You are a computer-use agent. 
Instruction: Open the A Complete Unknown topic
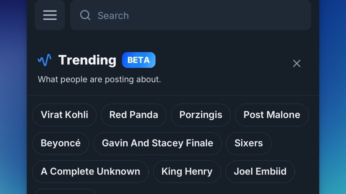[x=90, y=171]
